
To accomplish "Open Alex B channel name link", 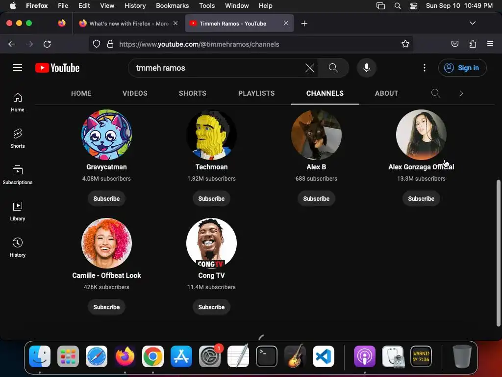I will pyautogui.click(x=316, y=167).
